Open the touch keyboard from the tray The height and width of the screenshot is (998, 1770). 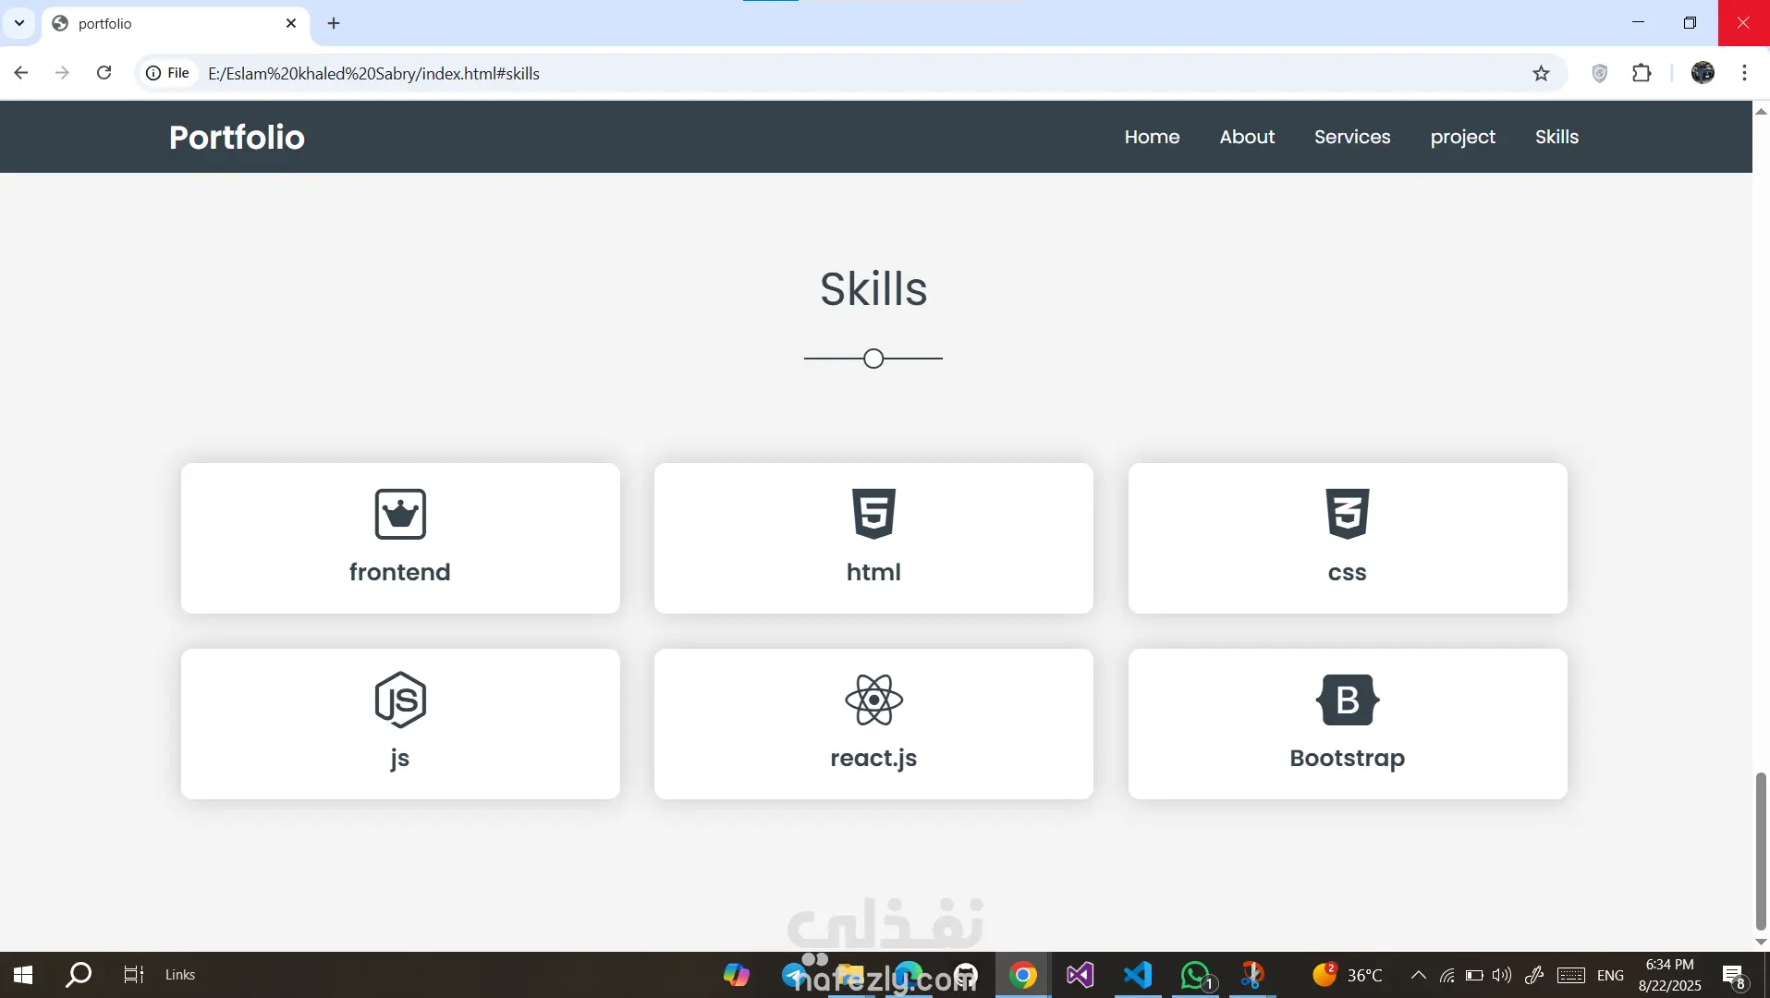[x=1571, y=975]
